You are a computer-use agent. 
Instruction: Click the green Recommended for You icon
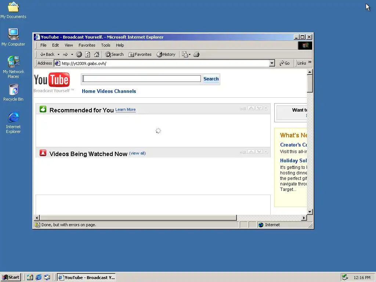(x=43, y=109)
